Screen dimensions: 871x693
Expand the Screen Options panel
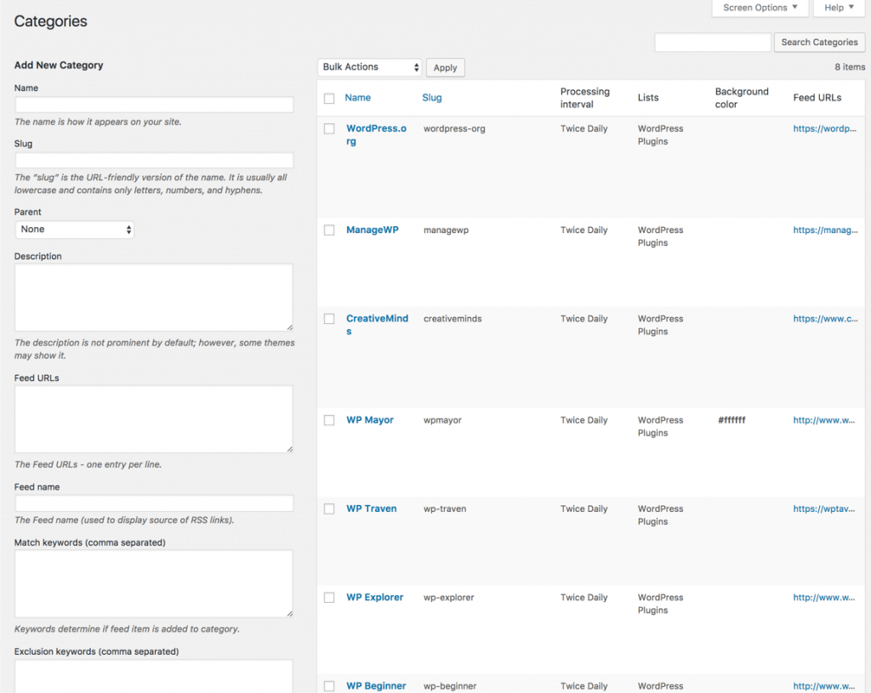click(x=760, y=8)
